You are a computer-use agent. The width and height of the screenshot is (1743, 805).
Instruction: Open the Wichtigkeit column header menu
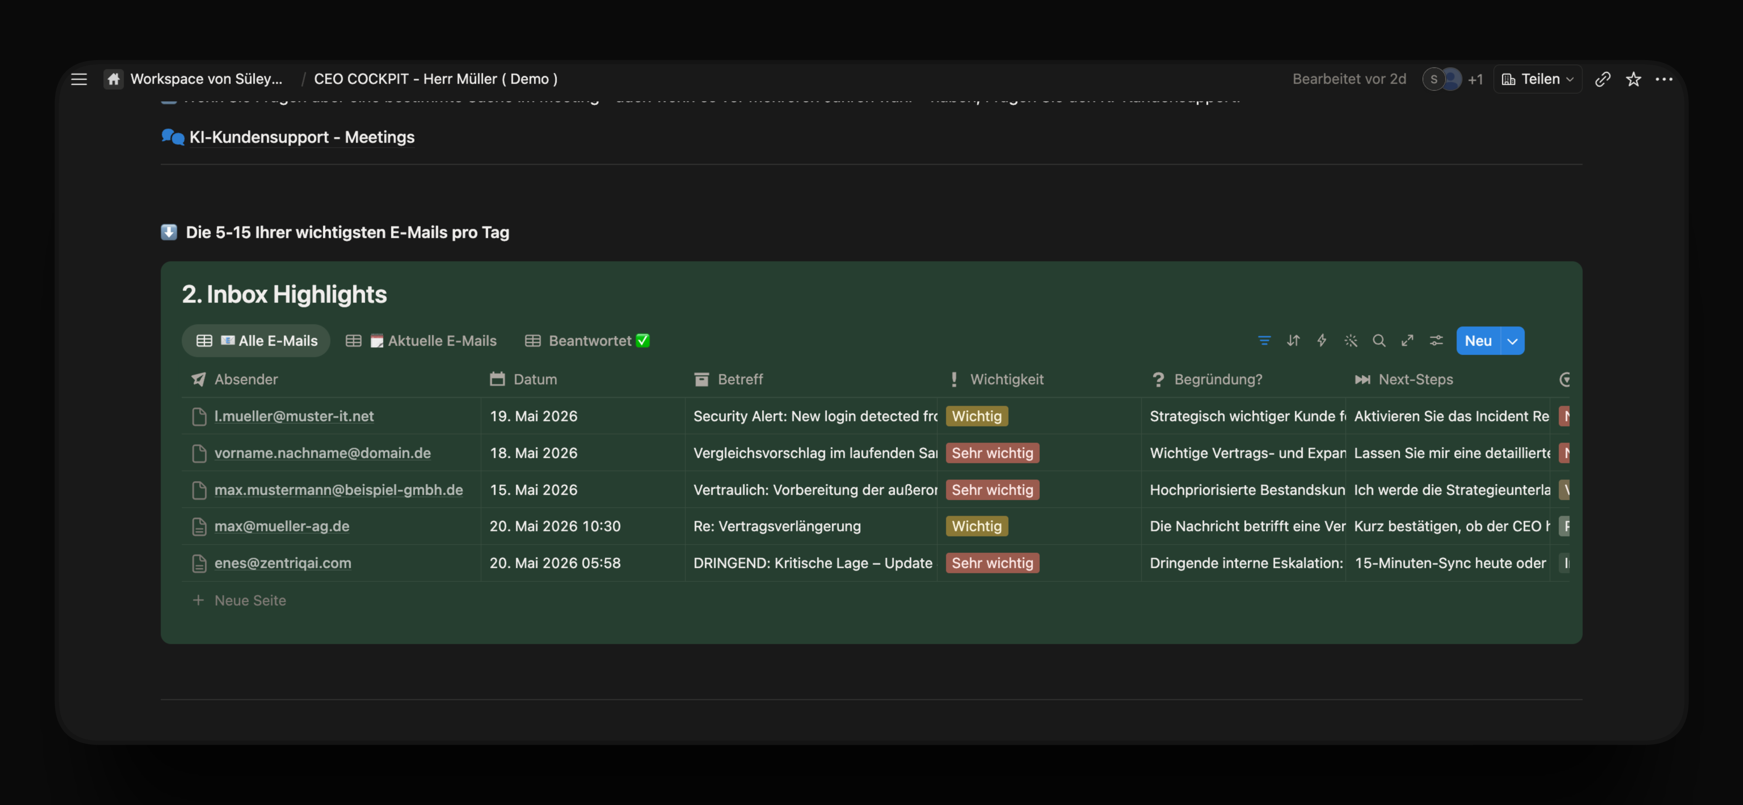point(1006,379)
